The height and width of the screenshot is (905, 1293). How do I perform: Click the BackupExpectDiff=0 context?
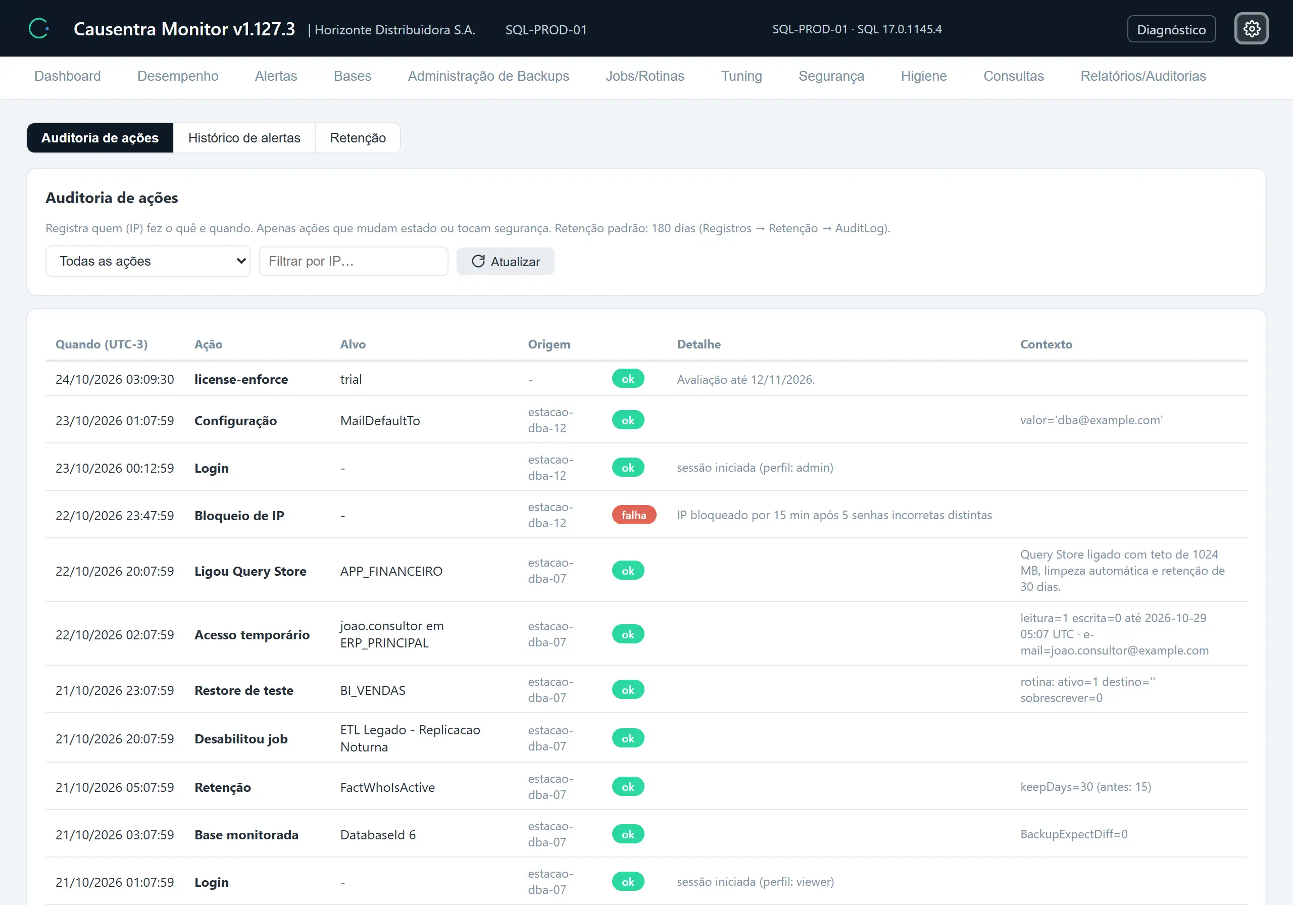[x=1073, y=834]
